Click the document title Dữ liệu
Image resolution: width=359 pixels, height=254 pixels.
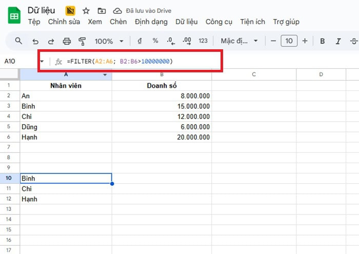click(41, 11)
